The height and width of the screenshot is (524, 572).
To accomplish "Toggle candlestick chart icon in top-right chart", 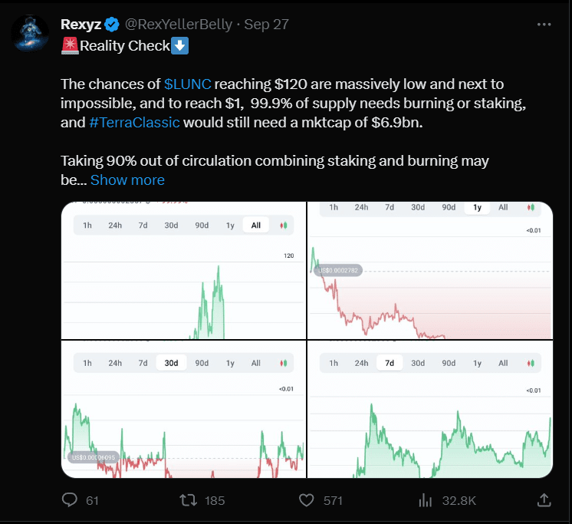I will (x=531, y=208).
